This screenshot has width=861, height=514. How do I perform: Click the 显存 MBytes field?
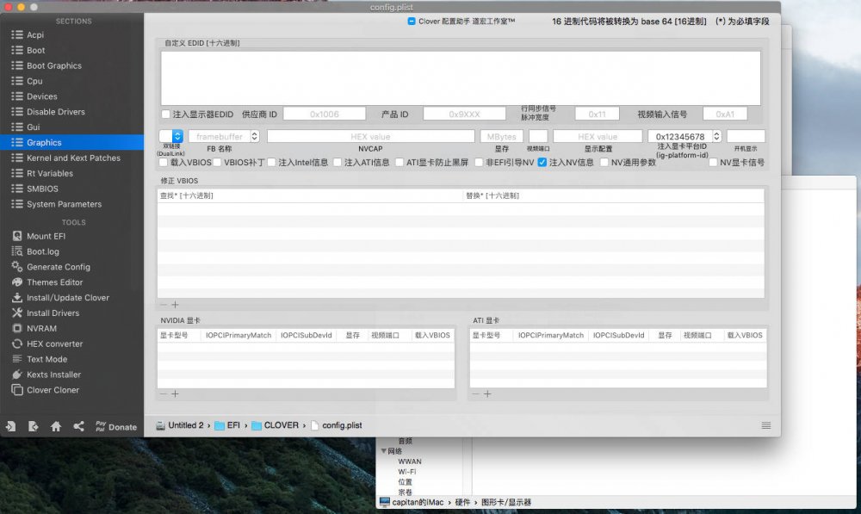pyautogui.click(x=501, y=136)
